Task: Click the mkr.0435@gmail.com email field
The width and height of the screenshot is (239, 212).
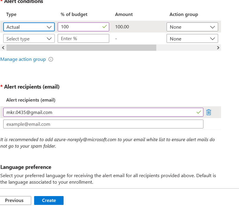Action: pos(103,112)
